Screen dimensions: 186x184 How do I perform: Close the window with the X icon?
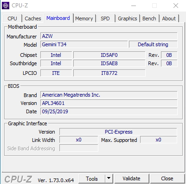[x=176, y=6]
